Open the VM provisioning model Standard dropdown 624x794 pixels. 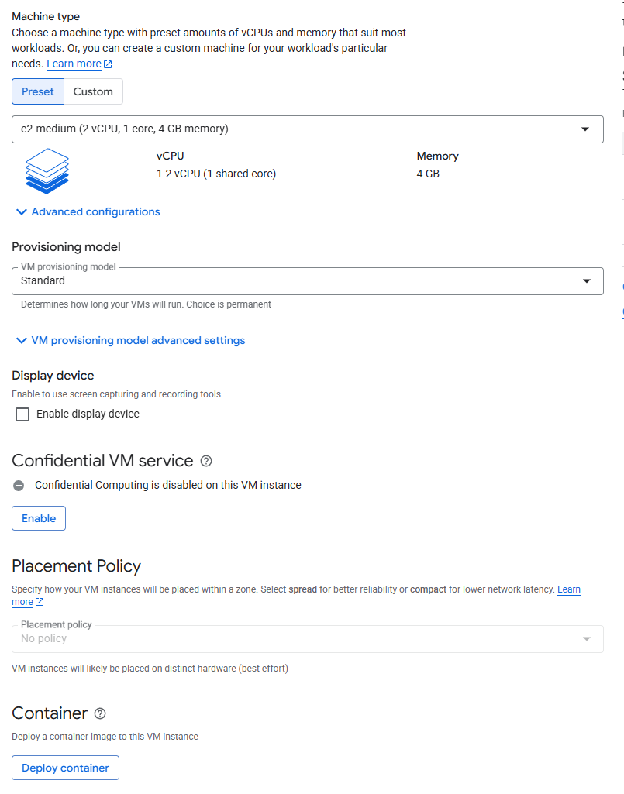click(307, 281)
